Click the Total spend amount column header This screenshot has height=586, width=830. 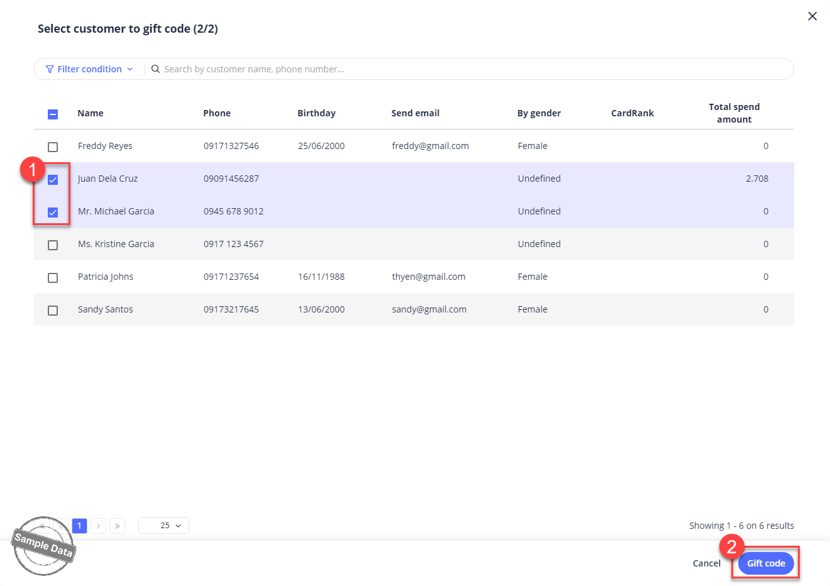(x=734, y=113)
